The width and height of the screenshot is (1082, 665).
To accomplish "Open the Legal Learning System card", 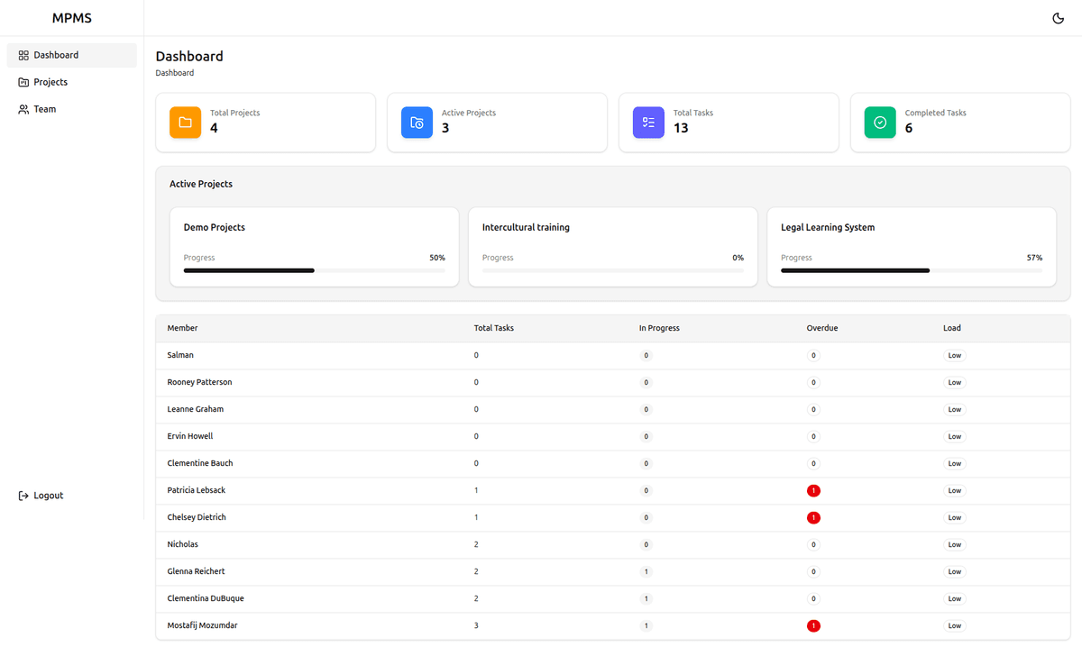I will tap(912, 247).
